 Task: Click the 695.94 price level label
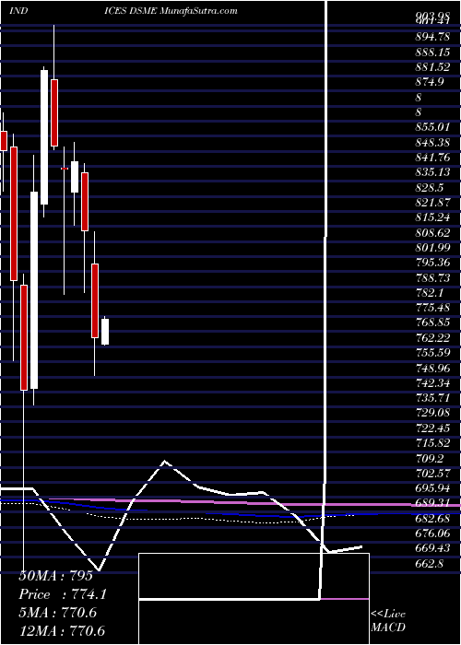point(432,487)
